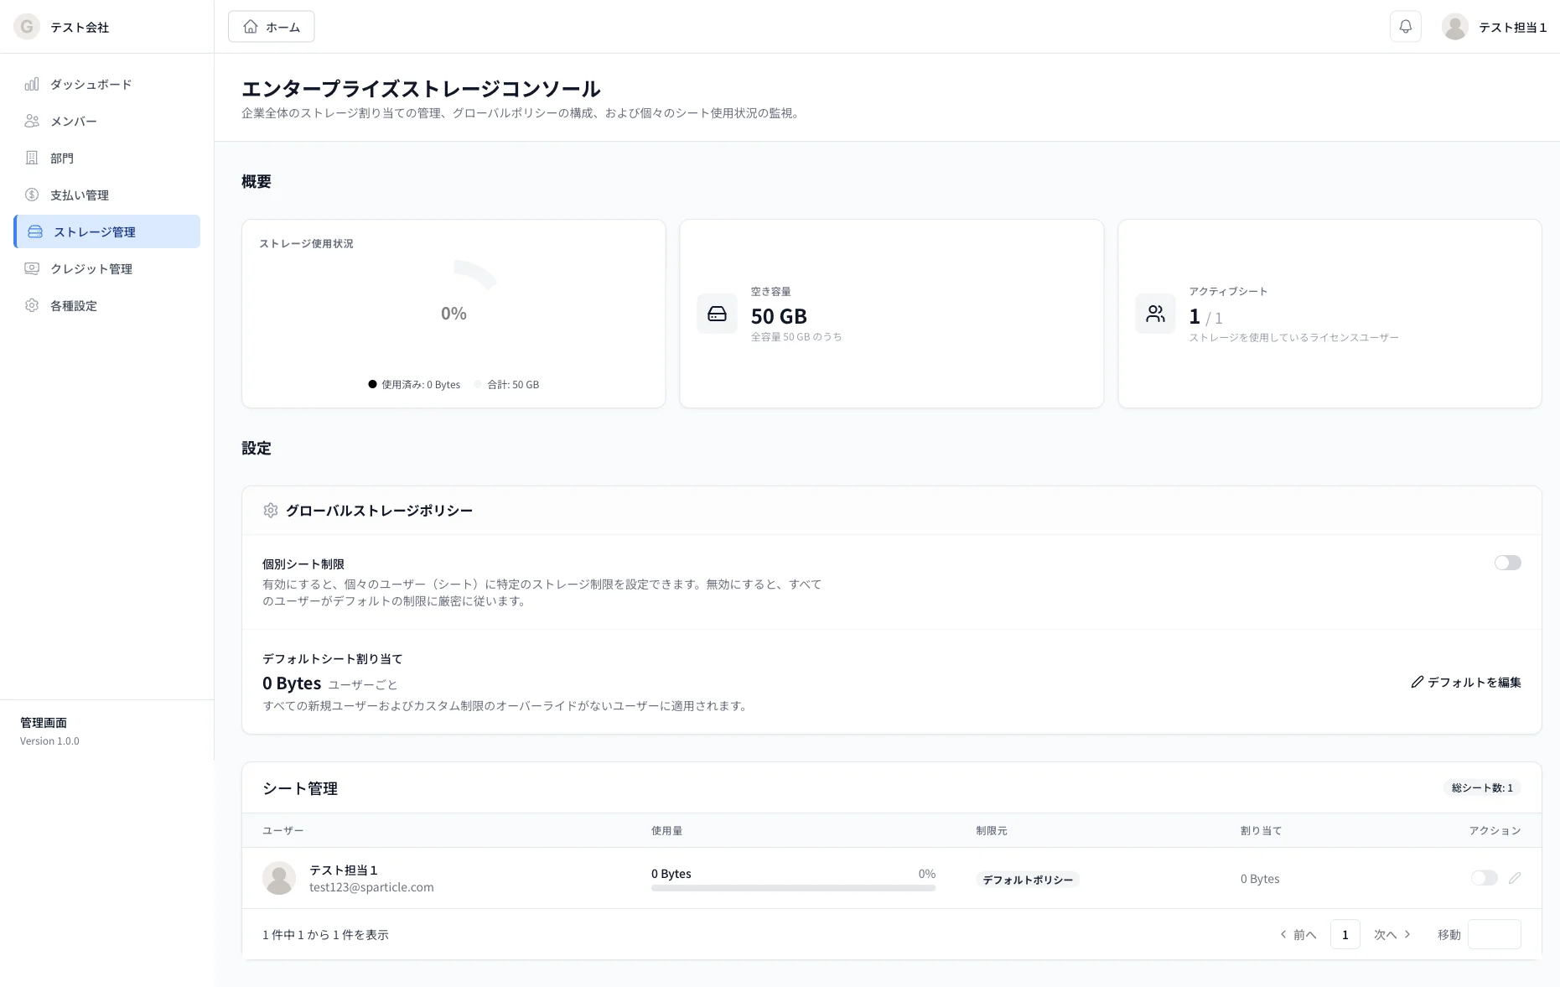This screenshot has width=1560, height=987.
Task: Open the ダッシュボード menu item
Action: click(107, 84)
